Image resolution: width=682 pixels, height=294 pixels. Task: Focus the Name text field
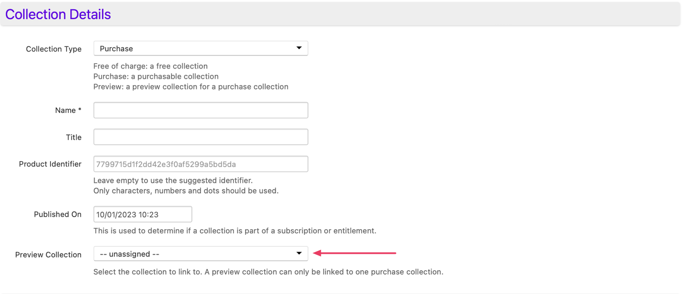click(201, 110)
